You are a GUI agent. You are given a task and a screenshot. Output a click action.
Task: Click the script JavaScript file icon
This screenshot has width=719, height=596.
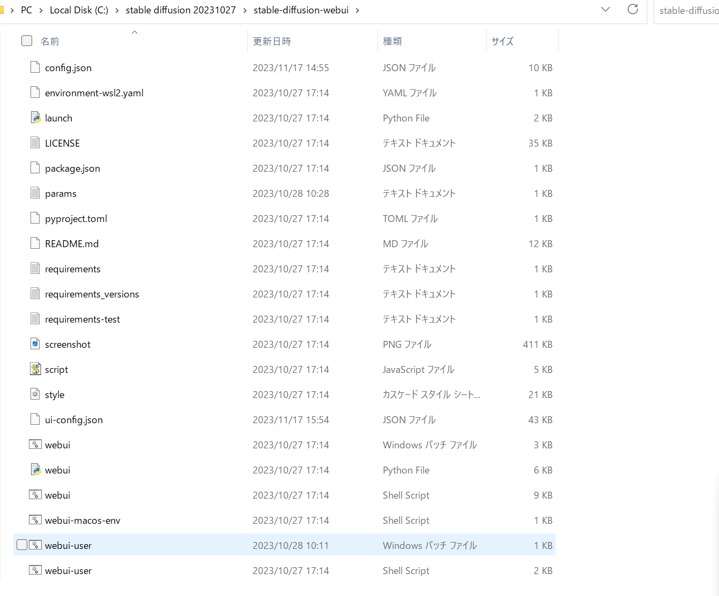tap(35, 369)
